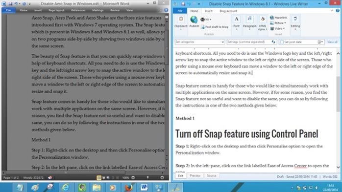The width and height of the screenshot is (342, 192).
Task: Switch to the Live Writer Insert tab
Action: pyautogui.click(x=209, y=11)
